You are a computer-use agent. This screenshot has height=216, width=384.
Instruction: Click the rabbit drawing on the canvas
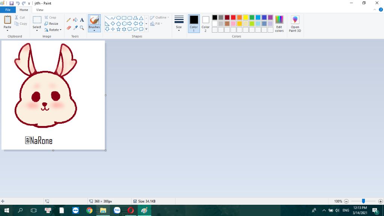tap(45, 86)
